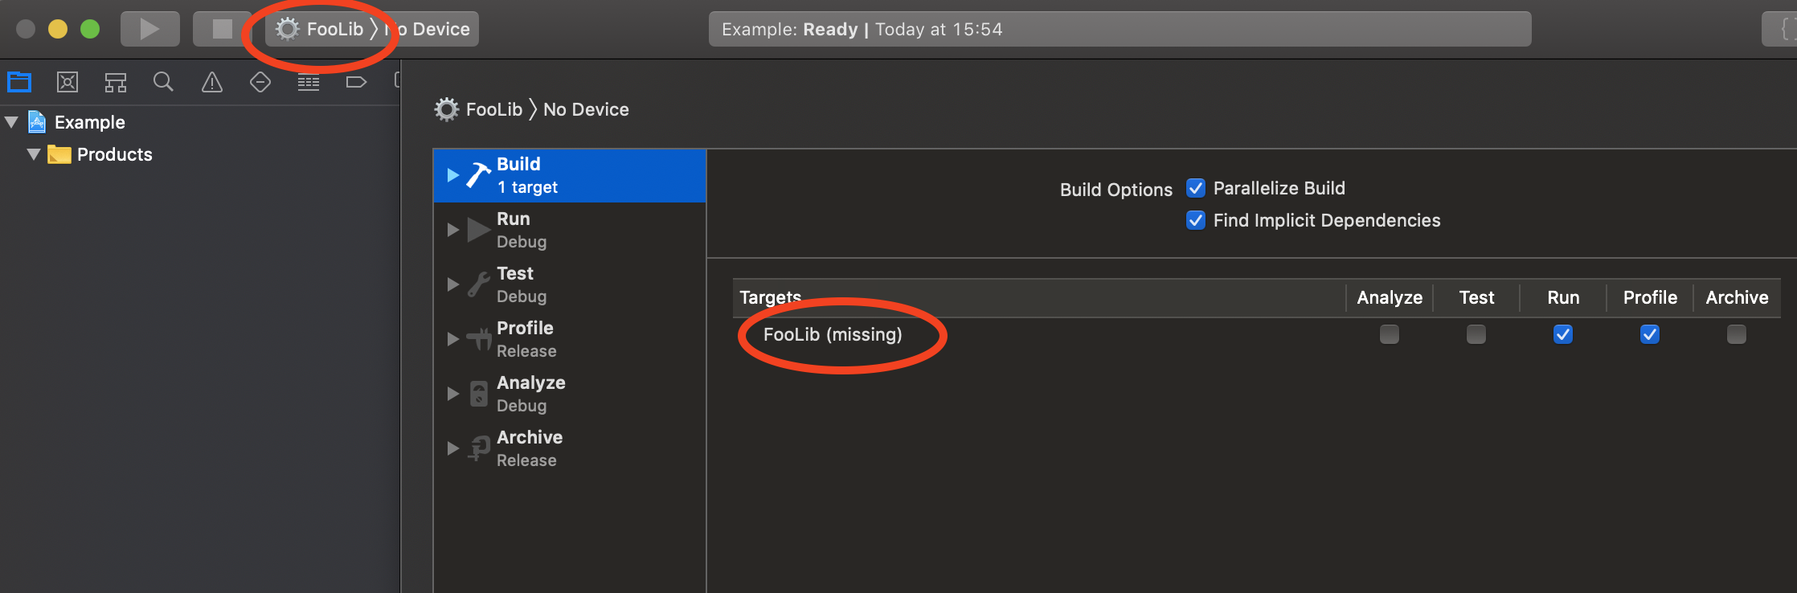Click the Run play button in toolbar

point(149,29)
